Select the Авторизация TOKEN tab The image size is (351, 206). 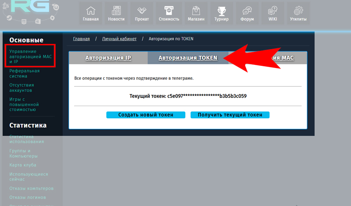[x=188, y=58]
